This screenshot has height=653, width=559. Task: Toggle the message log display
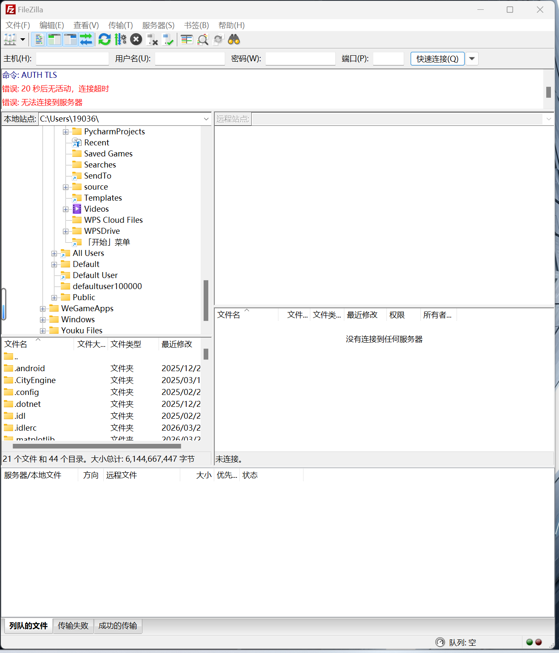(x=39, y=40)
